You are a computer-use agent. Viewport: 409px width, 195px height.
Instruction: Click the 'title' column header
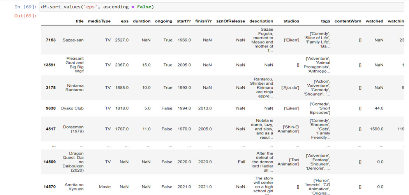coord(79,21)
